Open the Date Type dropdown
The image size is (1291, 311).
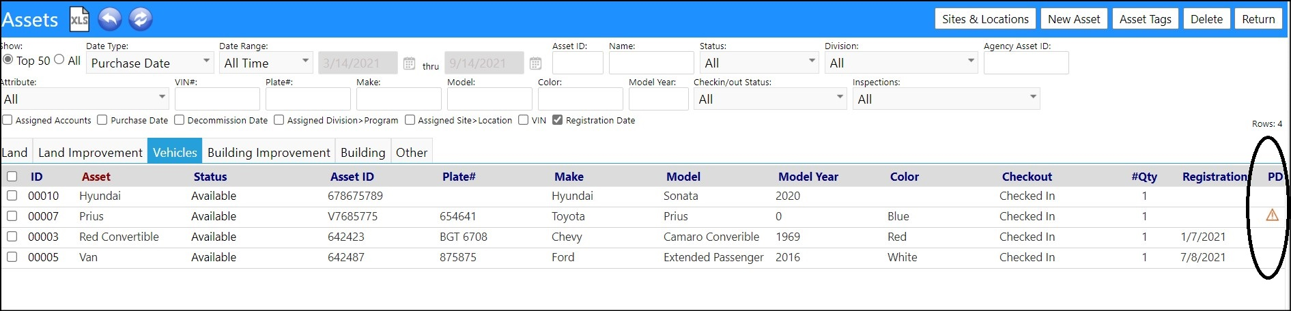coord(150,63)
